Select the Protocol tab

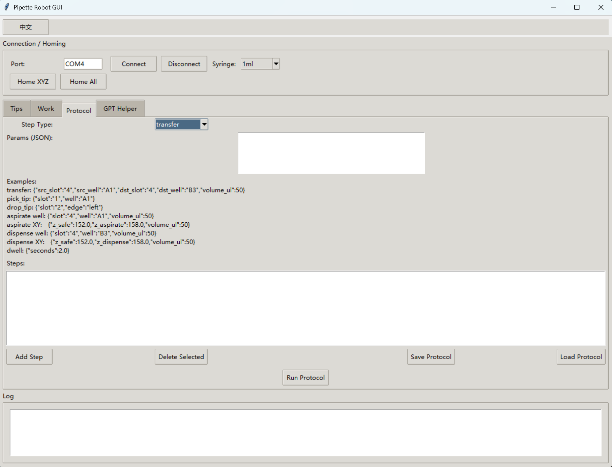[x=79, y=110]
